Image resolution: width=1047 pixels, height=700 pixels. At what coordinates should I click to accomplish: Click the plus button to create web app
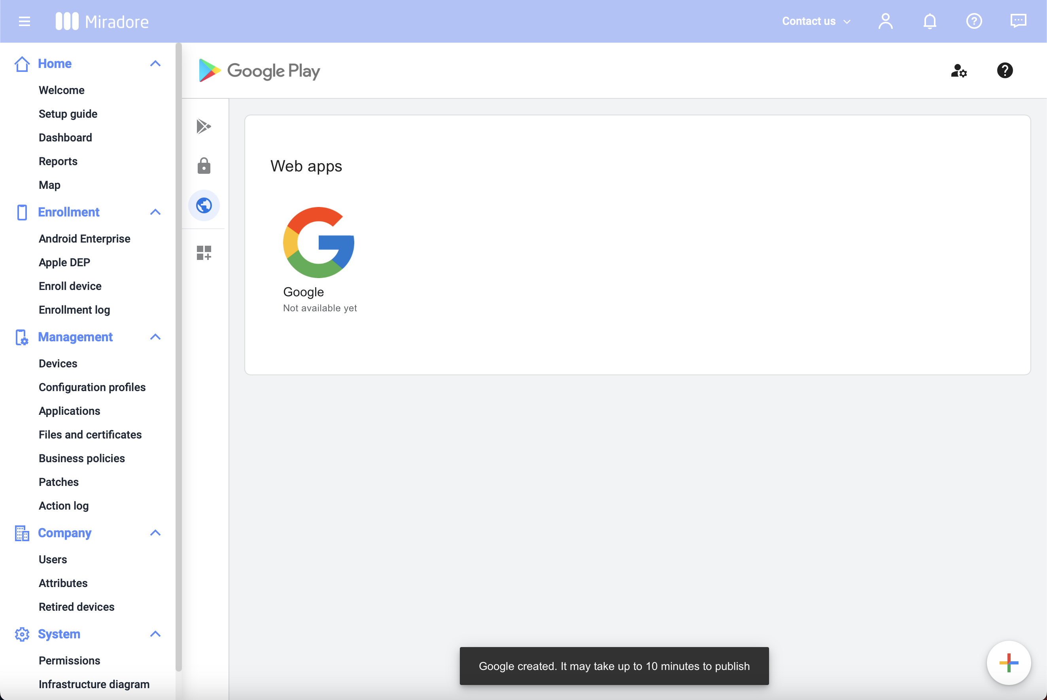click(x=1009, y=662)
